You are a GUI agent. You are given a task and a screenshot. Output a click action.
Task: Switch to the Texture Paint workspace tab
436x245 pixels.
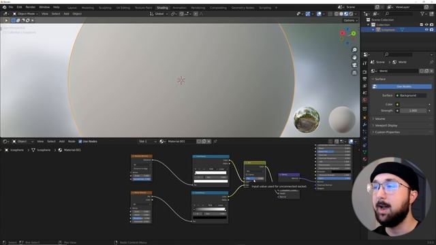pyautogui.click(x=144, y=7)
